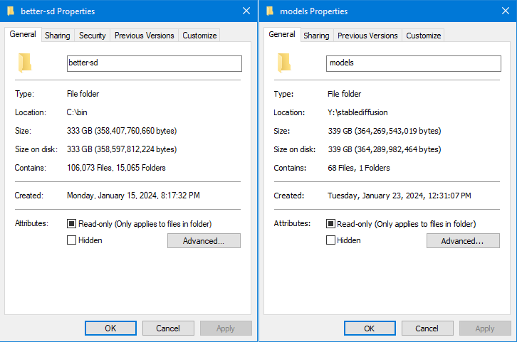Click the better-sd folder name field
Screen dimensions: 517x342
point(154,63)
